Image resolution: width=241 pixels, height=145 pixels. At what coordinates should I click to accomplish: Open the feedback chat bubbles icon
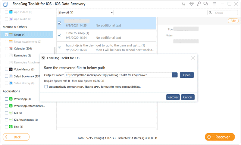click(x=206, y=4)
